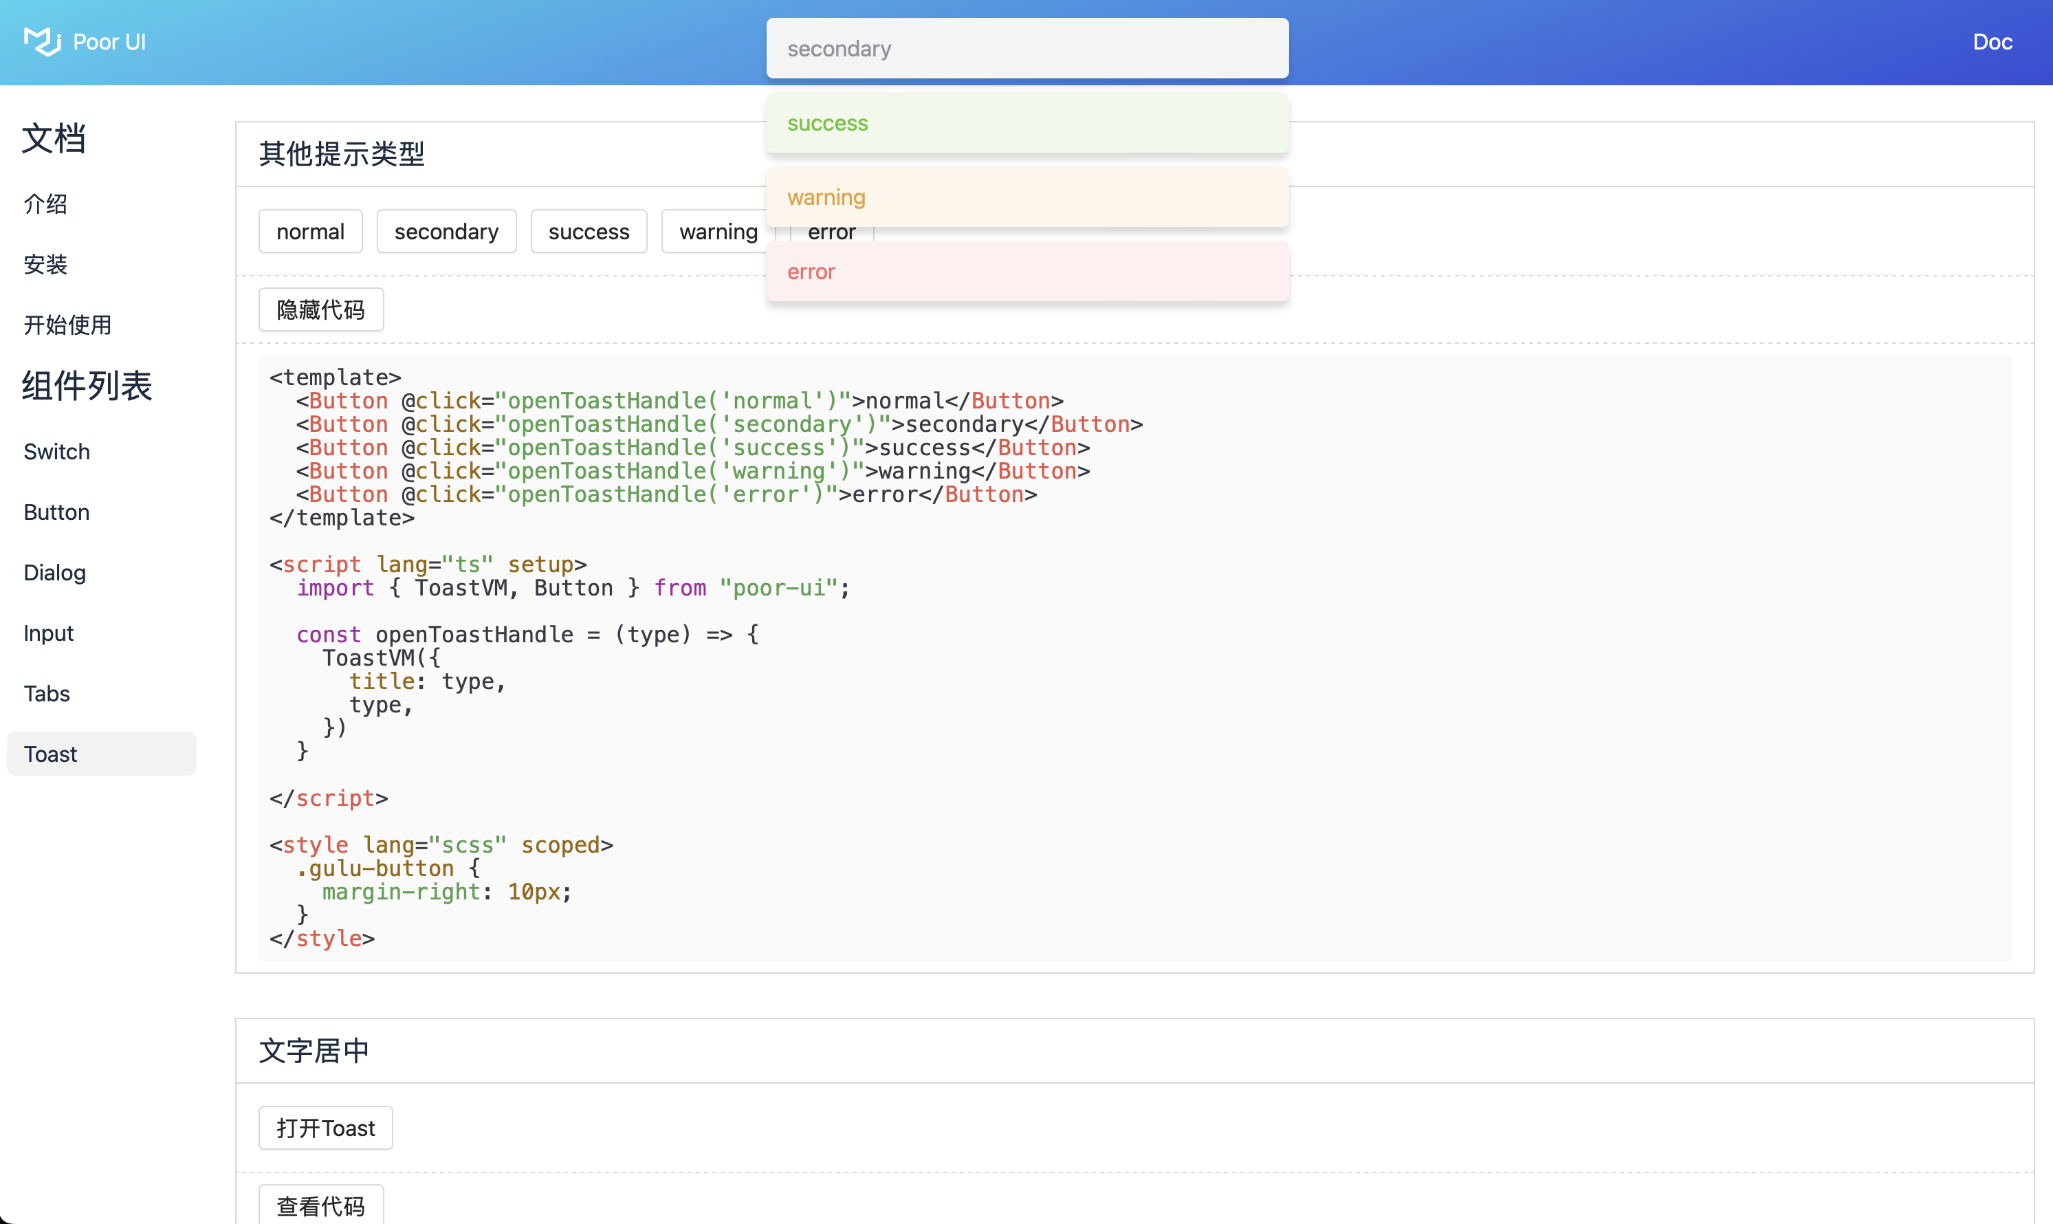This screenshot has height=1224, width=2053.
Task: Click the Poor UI title text
Action: [x=109, y=42]
